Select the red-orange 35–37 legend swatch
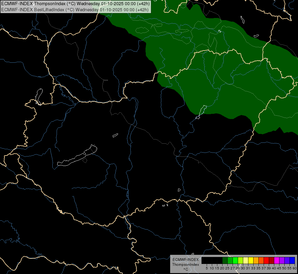The image size is (298, 274). [261, 260]
